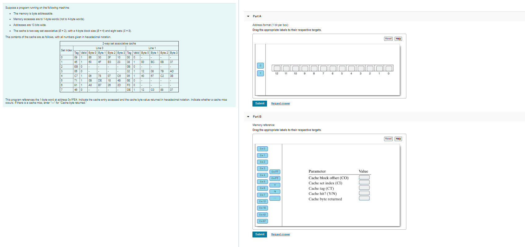Click the bit 8 target box
Viewport: 525px width, 247px height.
pyautogui.click(x=314, y=68)
